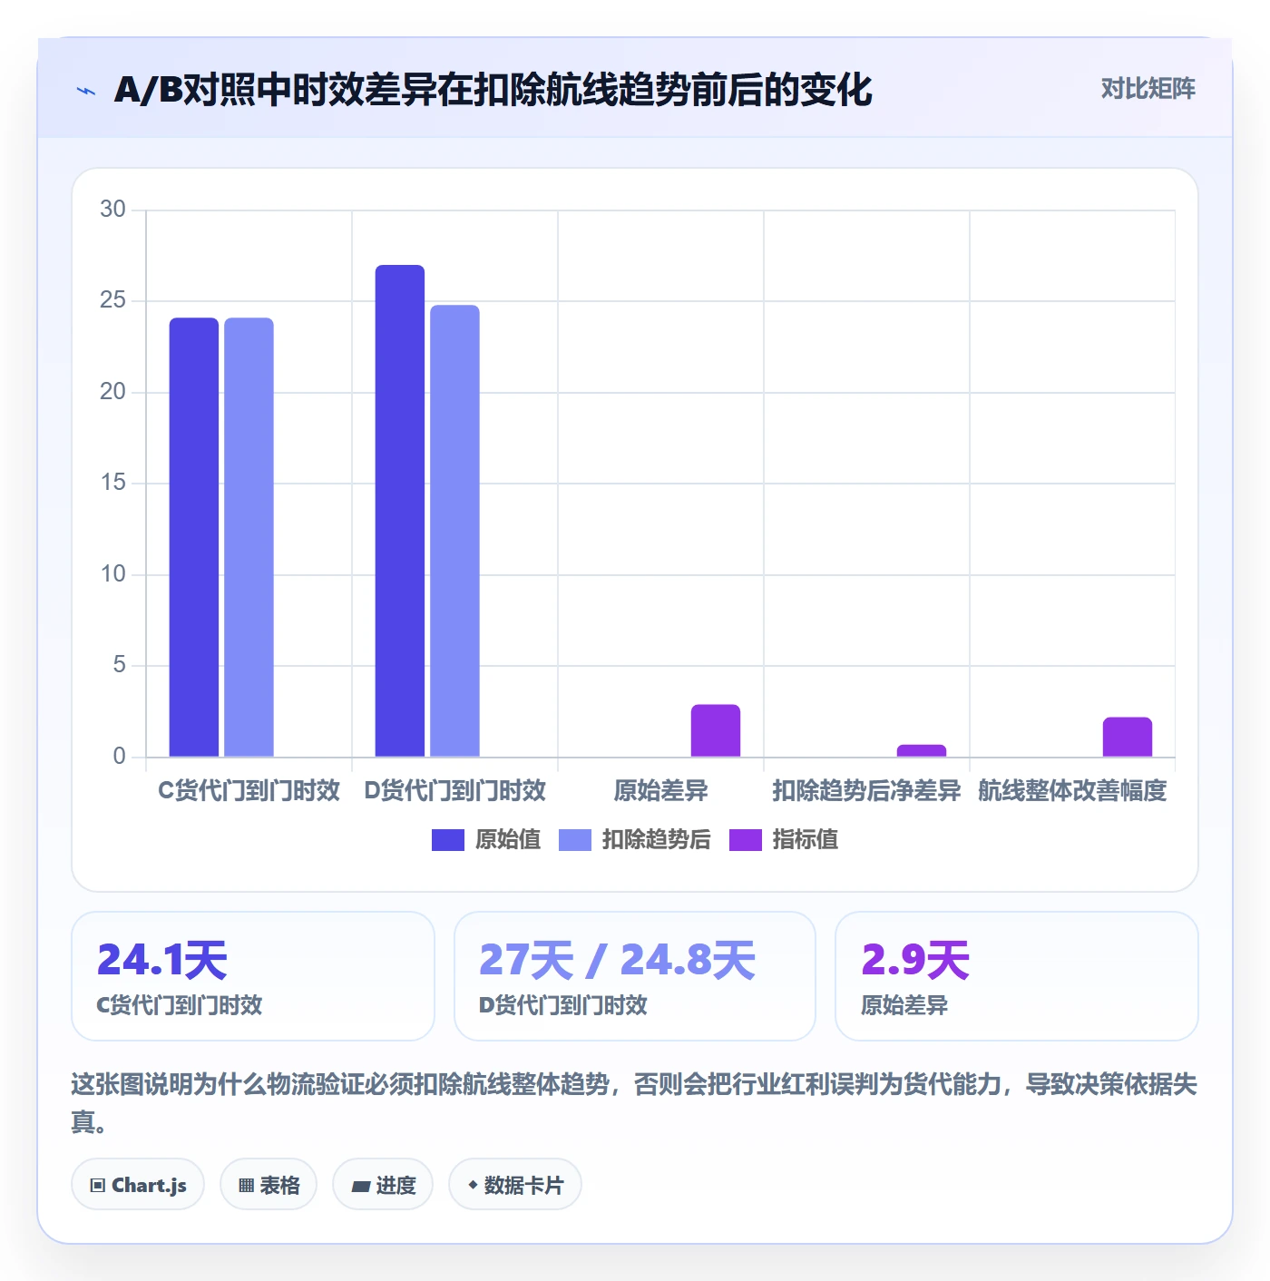Click the D货代 原始值 dark blue bar
The height and width of the screenshot is (1281, 1270).
pos(400,511)
